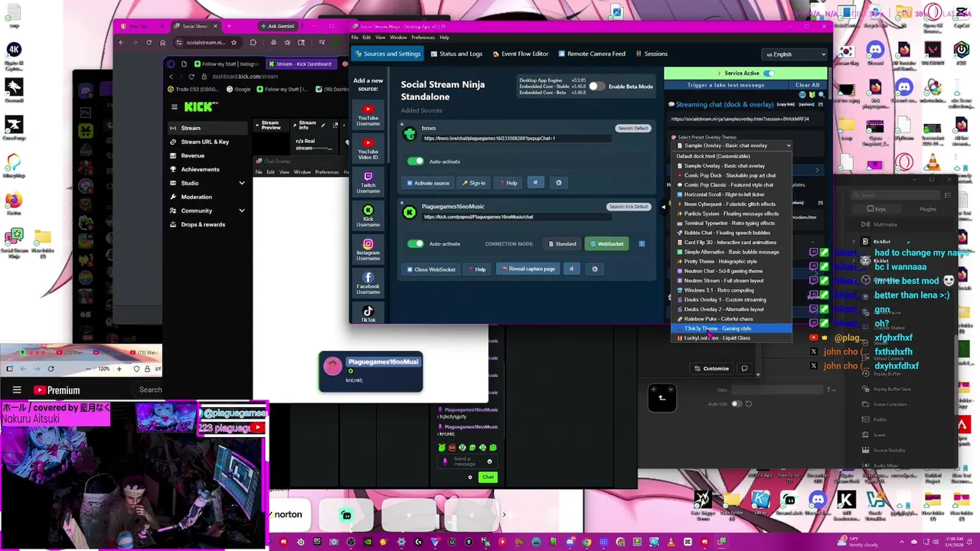
Task: Mute the Plaguegames16noMusic source speaker icon
Action: 571,269
